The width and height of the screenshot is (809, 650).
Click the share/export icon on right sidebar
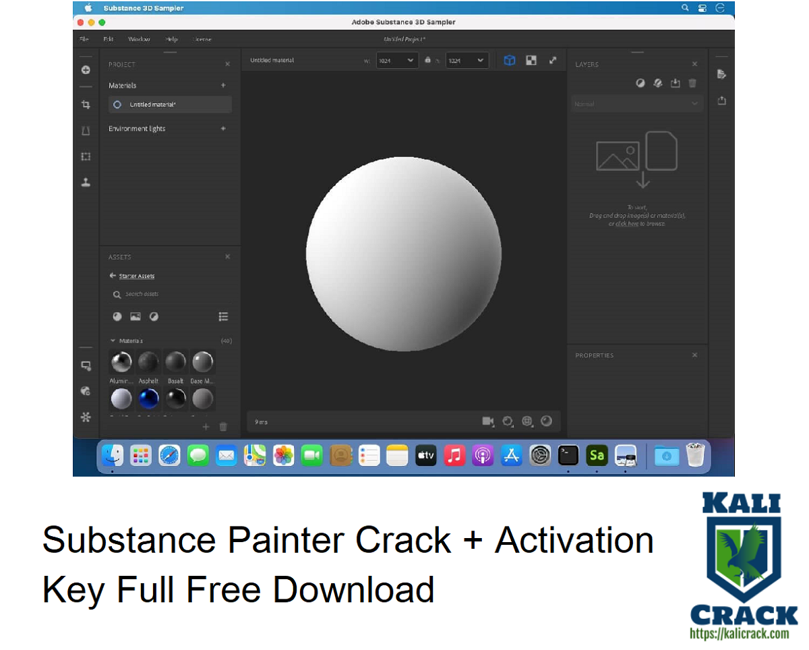point(721,100)
